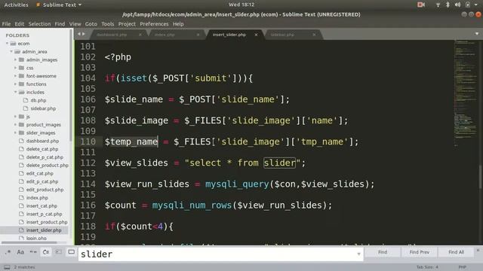
Task: Open sidebar.php in the includes folder
Action: (43, 108)
